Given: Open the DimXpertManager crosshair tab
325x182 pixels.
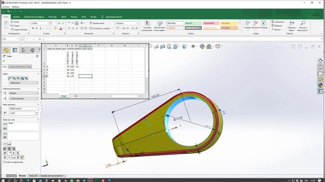Looking at the screenshot, I should [32, 50].
